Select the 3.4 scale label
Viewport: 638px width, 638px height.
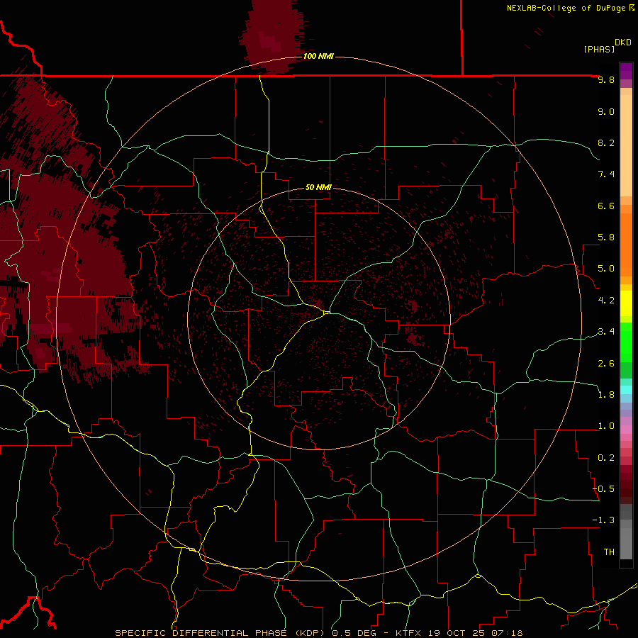[x=606, y=332]
